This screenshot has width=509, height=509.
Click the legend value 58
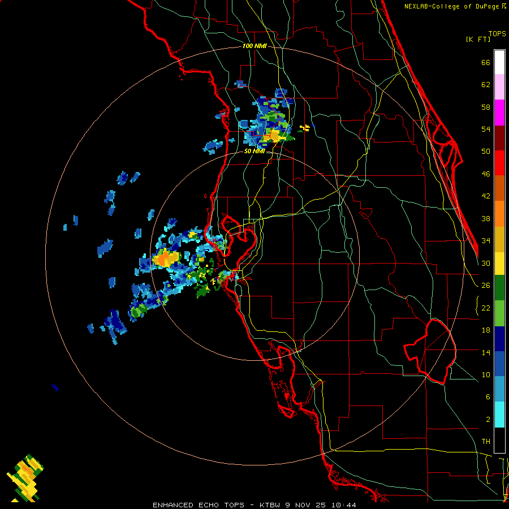[x=486, y=107]
